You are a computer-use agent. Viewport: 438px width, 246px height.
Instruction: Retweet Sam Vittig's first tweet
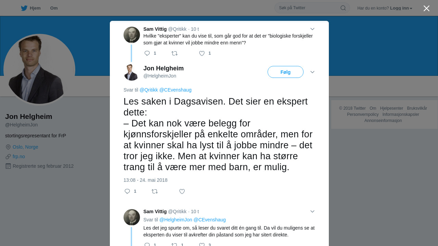[x=175, y=53]
